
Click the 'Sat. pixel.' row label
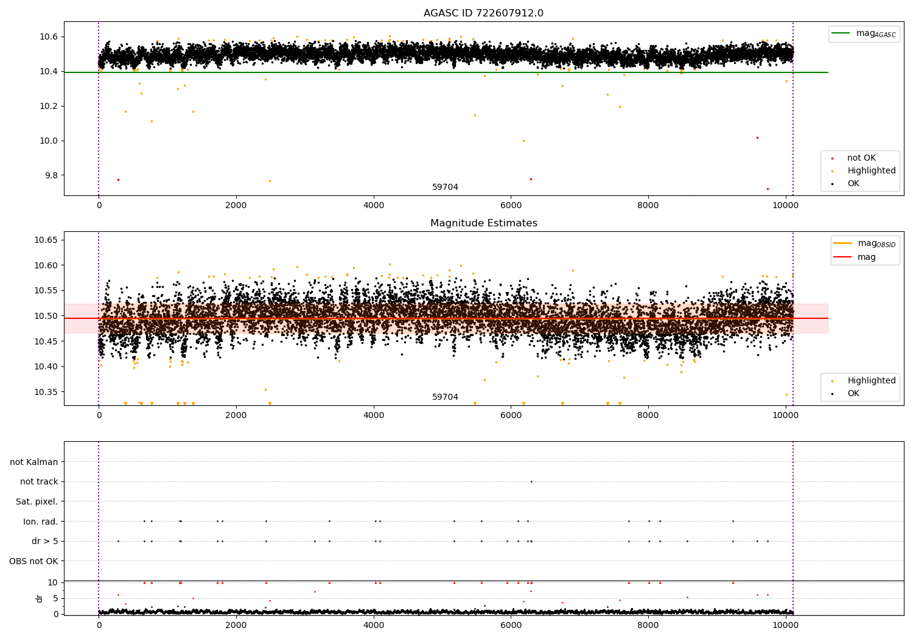click(x=37, y=502)
